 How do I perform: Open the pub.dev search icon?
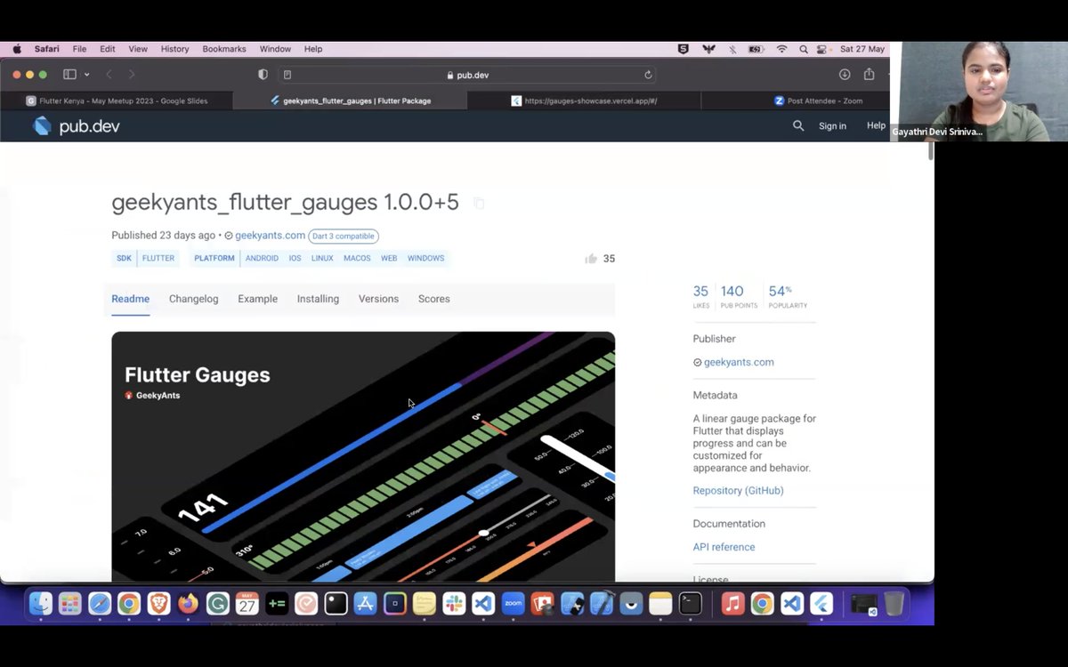(798, 126)
